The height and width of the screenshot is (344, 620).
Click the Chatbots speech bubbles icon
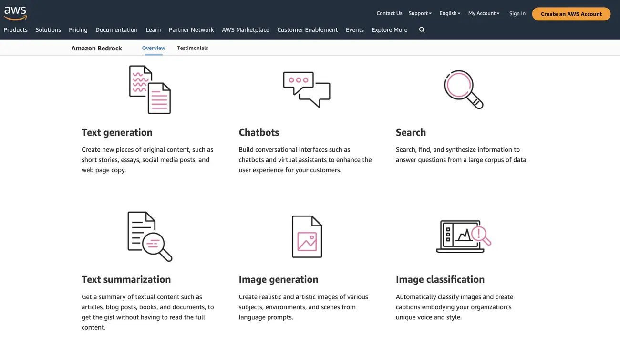[307, 89]
